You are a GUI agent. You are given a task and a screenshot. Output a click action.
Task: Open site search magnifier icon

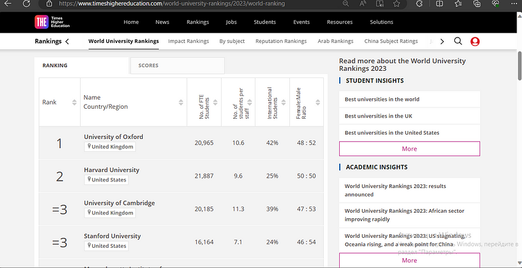pyautogui.click(x=458, y=41)
